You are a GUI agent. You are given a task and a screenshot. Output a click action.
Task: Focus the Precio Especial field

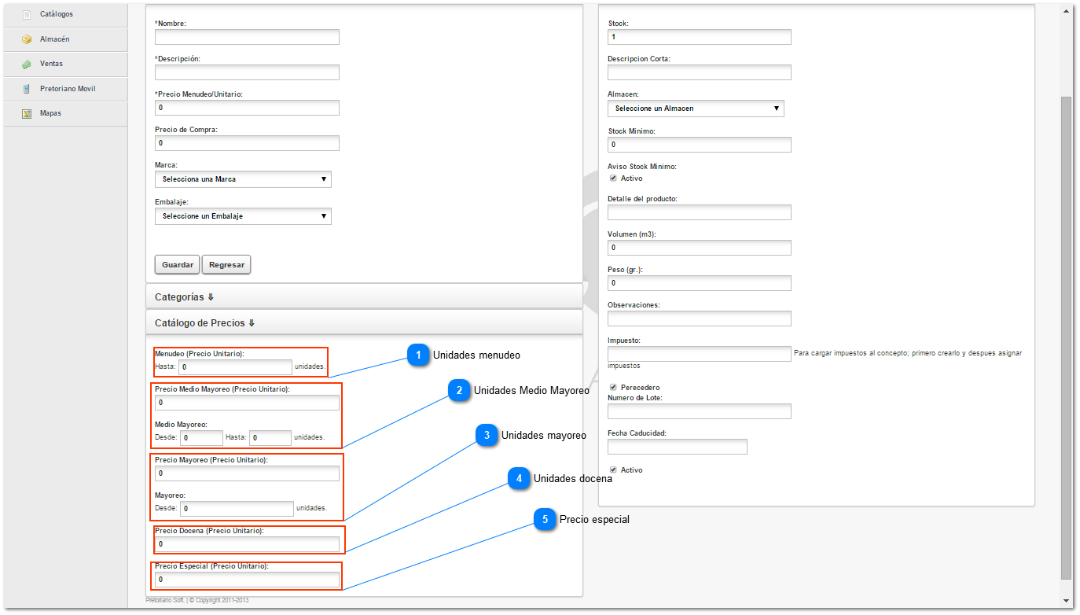pos(247,580)
